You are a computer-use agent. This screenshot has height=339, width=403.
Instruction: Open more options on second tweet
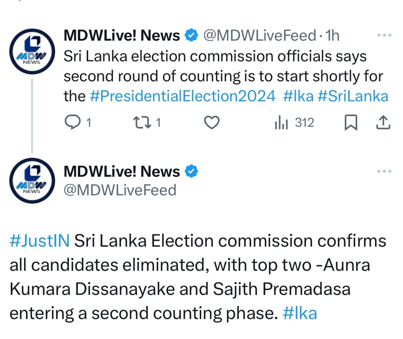[x=384, y=171]
